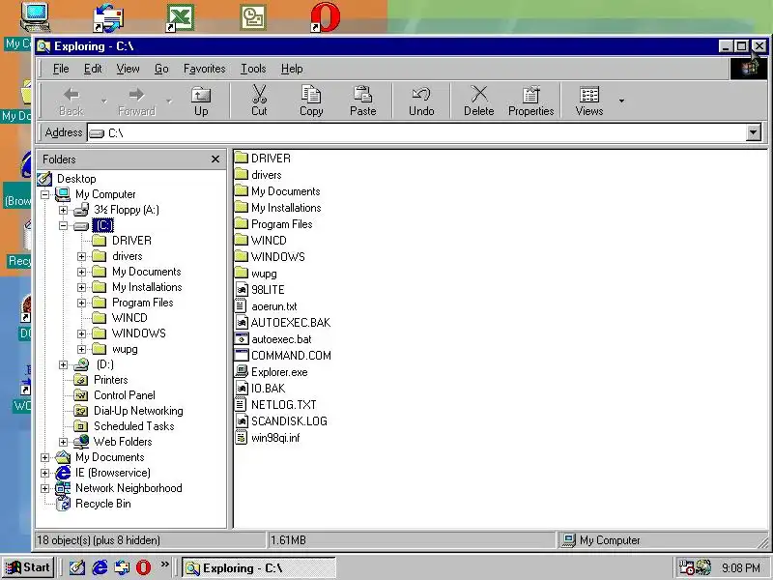Open the Back history dropdown arrow
Screen dimensions: 773x580
(x=103, y=101)
